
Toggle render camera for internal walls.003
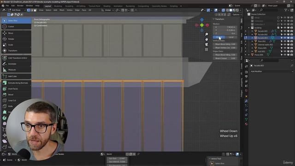pyautogui.click(x=292, y=45)
